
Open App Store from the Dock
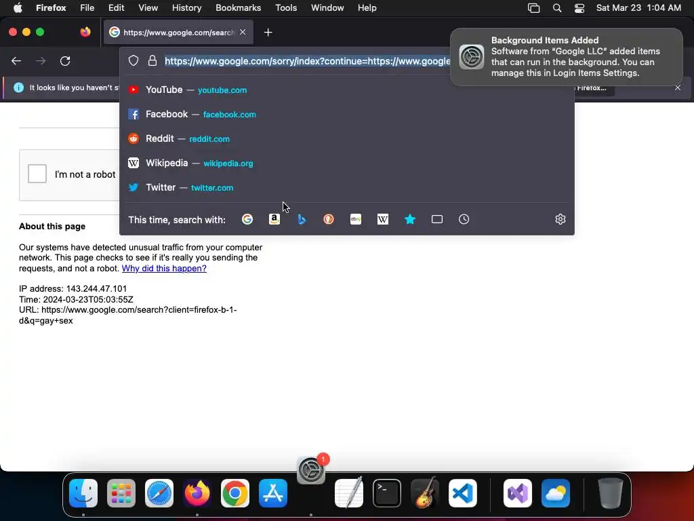point(273,493)
